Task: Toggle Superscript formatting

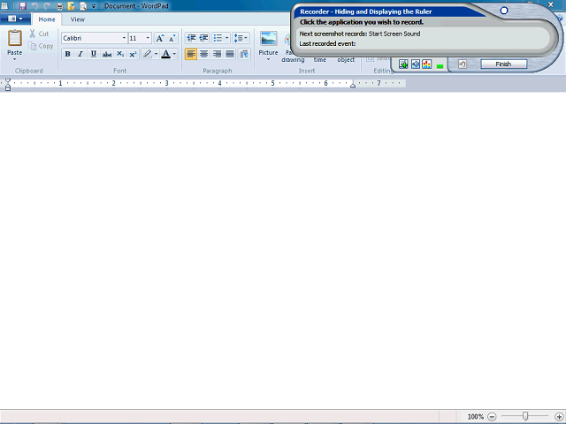Action: (134, 54)
